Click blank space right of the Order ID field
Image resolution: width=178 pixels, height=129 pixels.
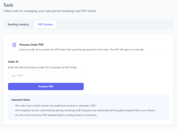tap(127, 75)
